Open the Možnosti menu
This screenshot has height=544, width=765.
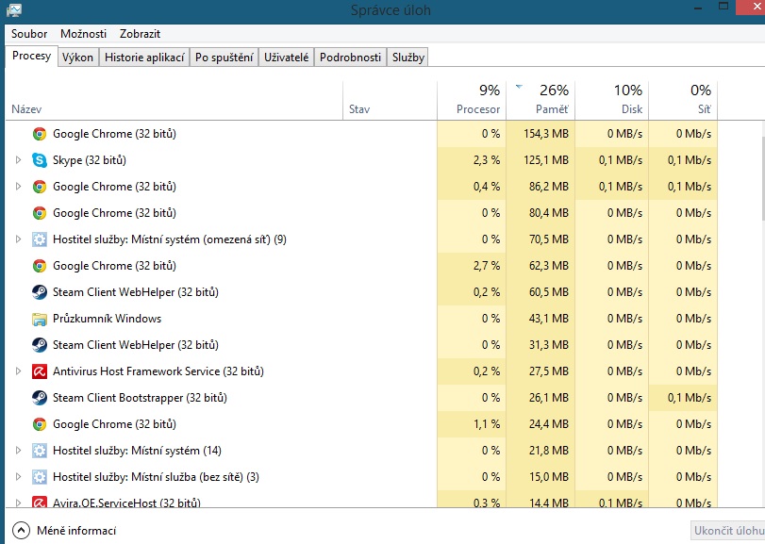(83, 34)
